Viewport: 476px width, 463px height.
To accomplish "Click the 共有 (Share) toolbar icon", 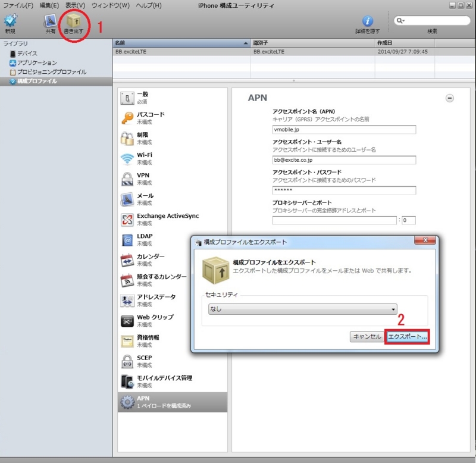I will point(50,21).
